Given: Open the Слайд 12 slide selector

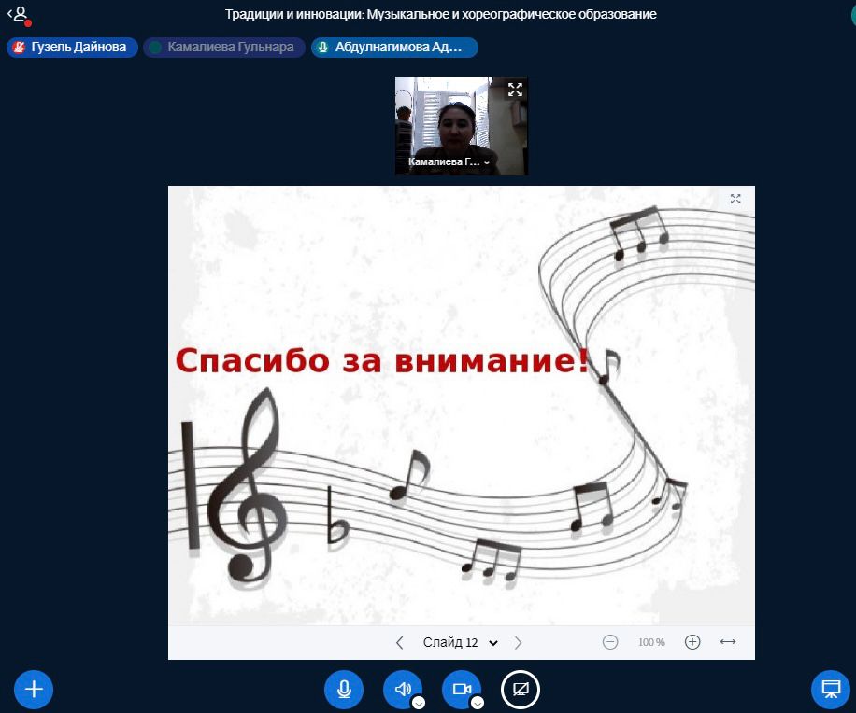Looking at the screenshot, I should pyautogui.click(x=460, y=642).
